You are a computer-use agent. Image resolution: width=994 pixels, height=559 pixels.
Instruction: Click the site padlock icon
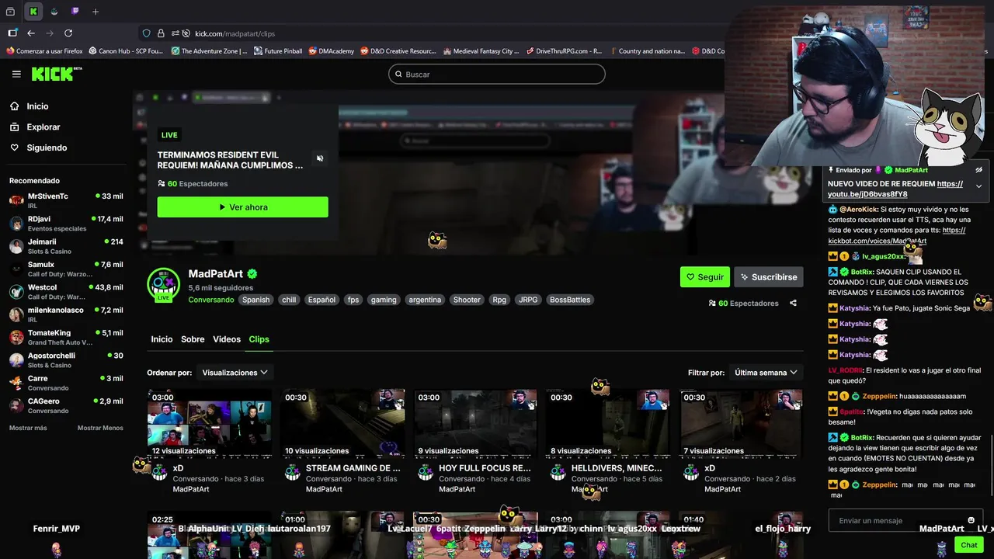[161, 33]
